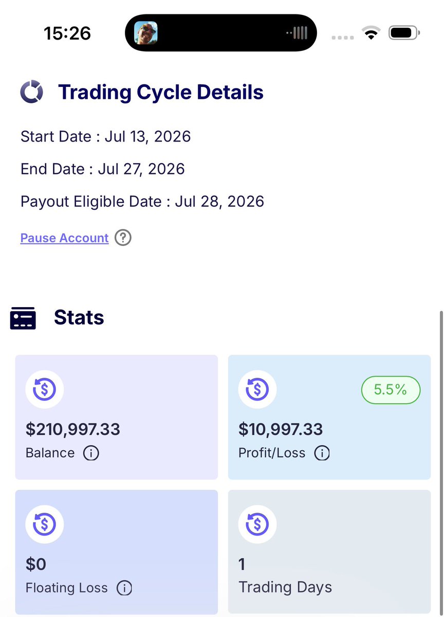
Task: Open the Balance info tooltip icon
Action: tap(91, 453)
